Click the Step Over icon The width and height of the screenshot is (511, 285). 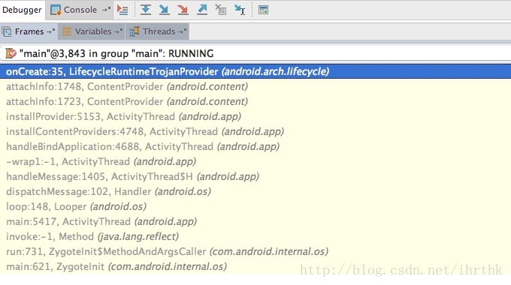[x=145, y=10]
